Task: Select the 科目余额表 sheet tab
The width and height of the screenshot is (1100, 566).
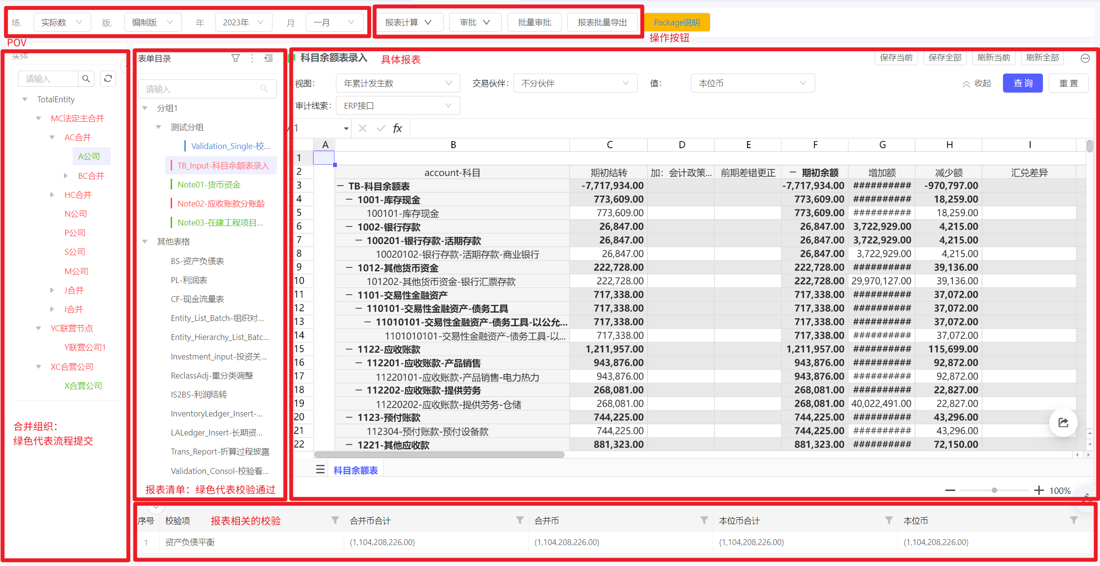Action: point(355,470)
